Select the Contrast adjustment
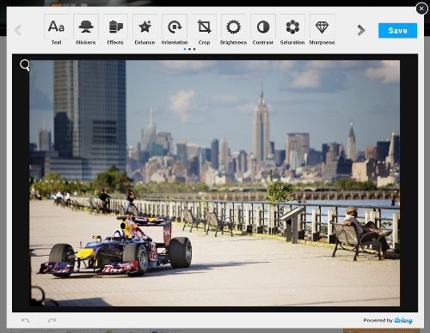430x333 pixels. pos(263,30)
